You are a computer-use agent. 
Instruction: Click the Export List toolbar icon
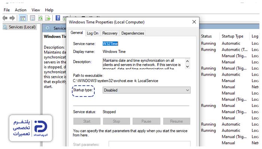click(48, 18)
